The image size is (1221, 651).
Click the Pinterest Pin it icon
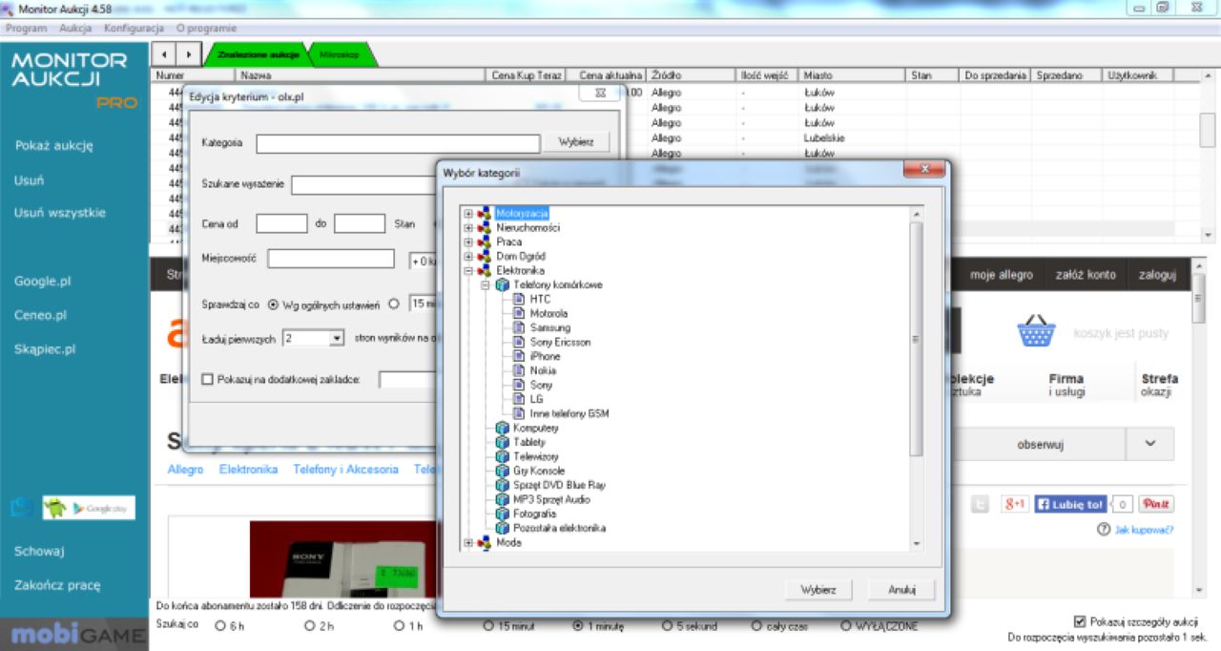(x=1155, y=504)
